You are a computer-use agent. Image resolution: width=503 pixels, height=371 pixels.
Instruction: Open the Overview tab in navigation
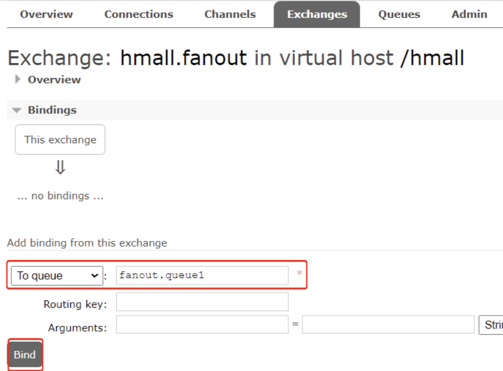(x=46, y=15)
